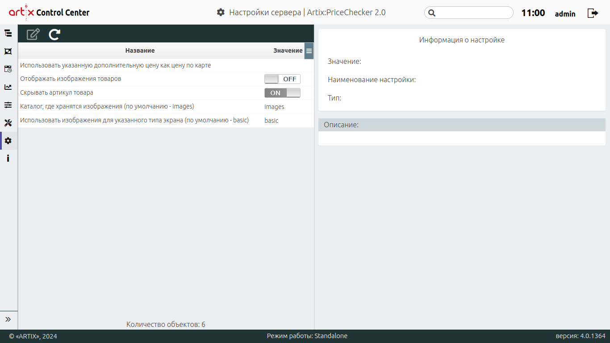Image resolution: width=610 pixels, height=343 pixels.
Task: Refresh the settings list
Action: 54,34
